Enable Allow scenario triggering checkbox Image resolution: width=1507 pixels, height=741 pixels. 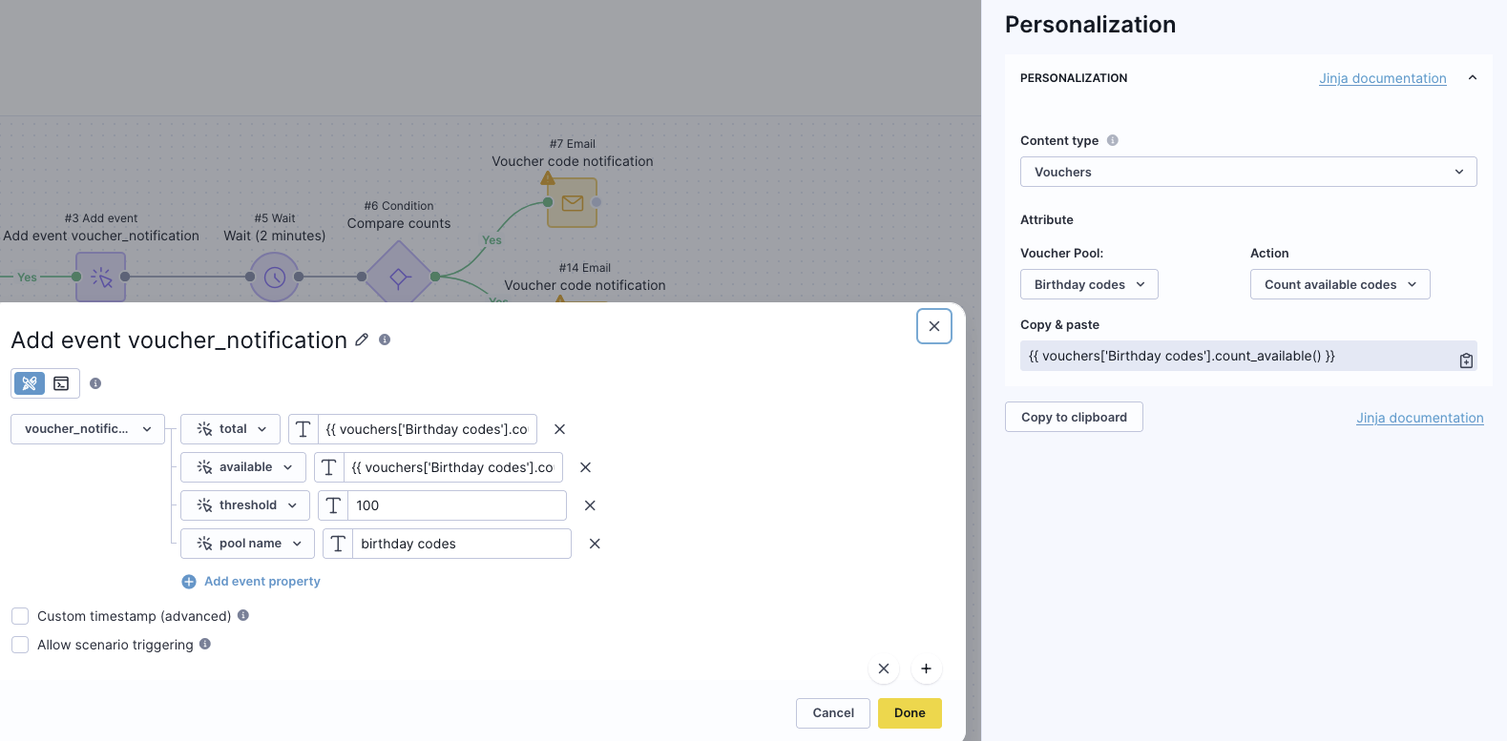[x=20, y=645]
